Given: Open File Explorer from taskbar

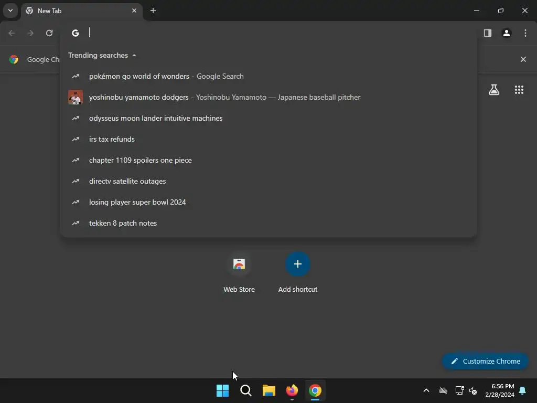Looking at the screenshot, I should 269,390.
